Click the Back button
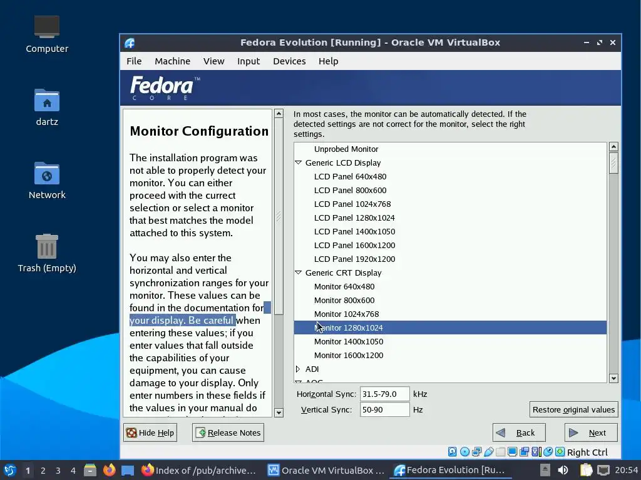This screenshot has height=480, width=641. coord(519,432)
